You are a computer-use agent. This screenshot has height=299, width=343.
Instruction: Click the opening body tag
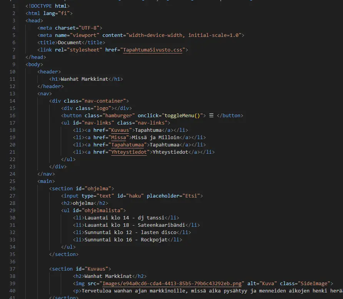34,65
